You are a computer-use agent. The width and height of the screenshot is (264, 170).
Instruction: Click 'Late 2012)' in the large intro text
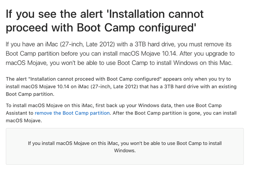coord(100,44)
